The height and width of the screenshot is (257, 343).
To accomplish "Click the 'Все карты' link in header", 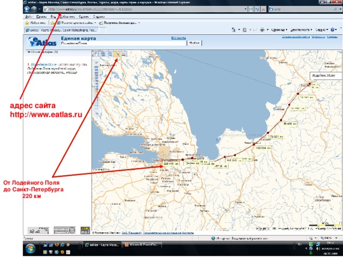I will click(178, 38).
